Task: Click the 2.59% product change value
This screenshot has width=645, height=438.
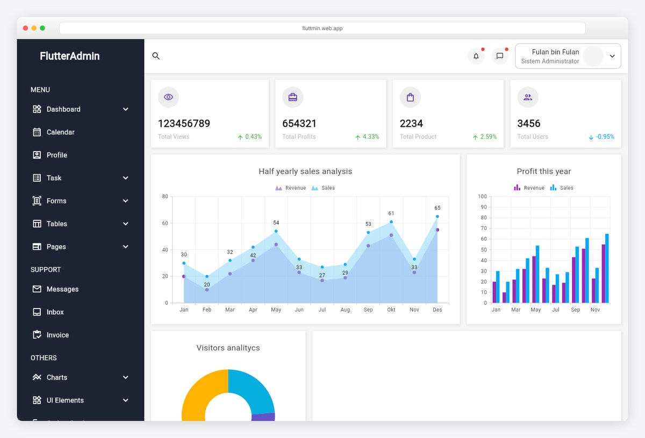Action: pos(489,137)
